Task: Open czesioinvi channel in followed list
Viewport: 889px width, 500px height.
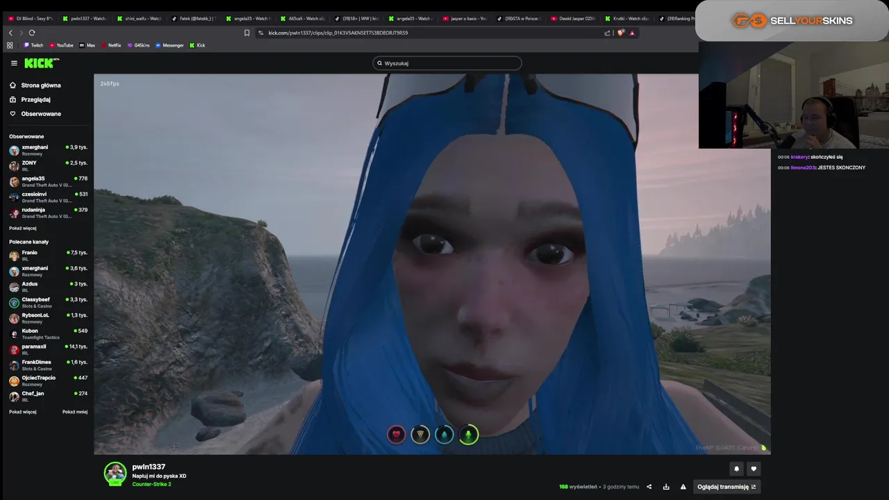Action: [48, 197]
